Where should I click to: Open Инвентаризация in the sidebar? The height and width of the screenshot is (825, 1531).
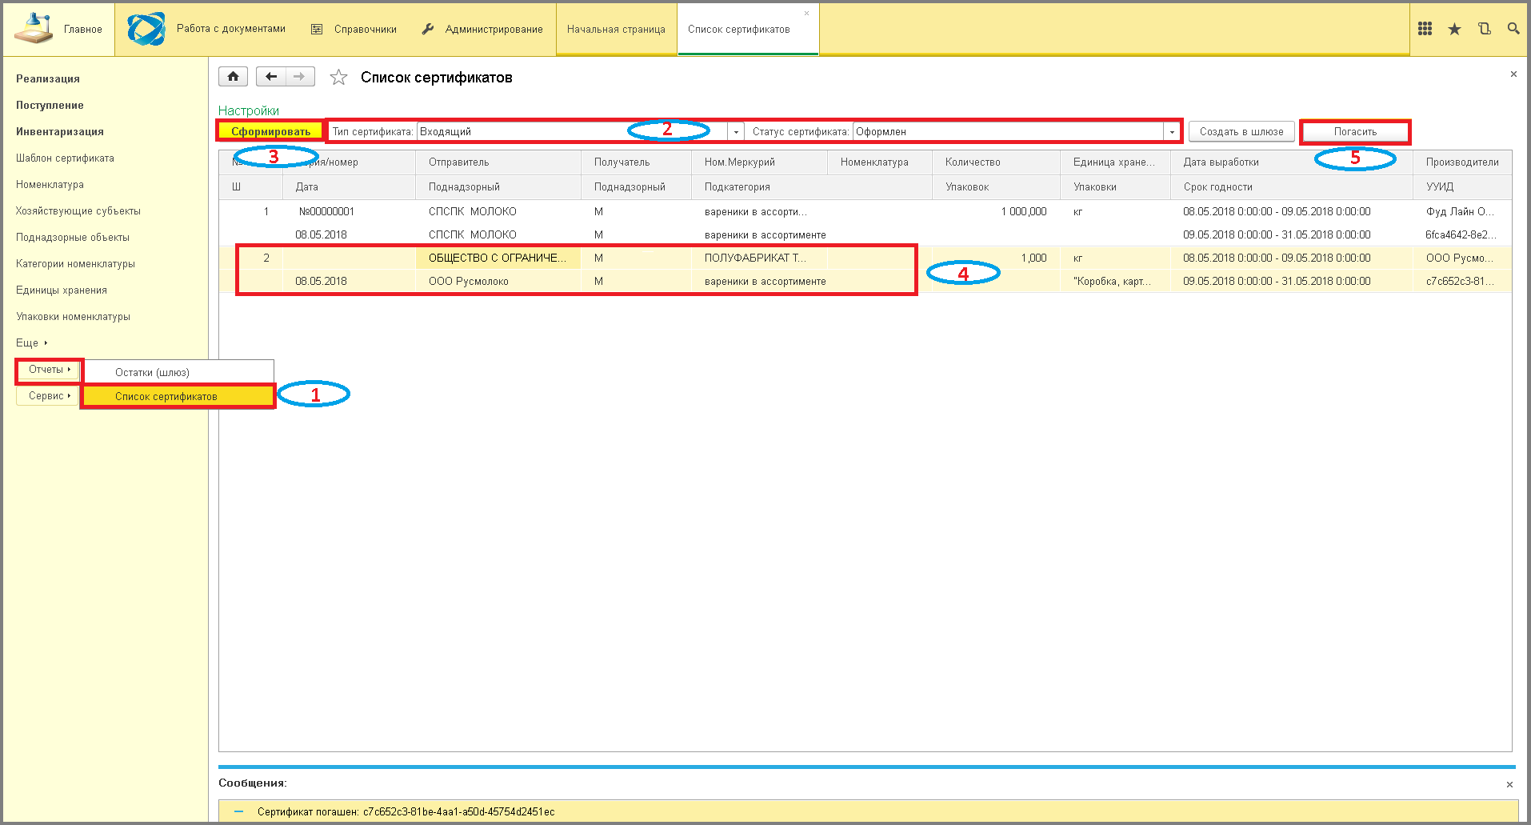tap(60, 131)
